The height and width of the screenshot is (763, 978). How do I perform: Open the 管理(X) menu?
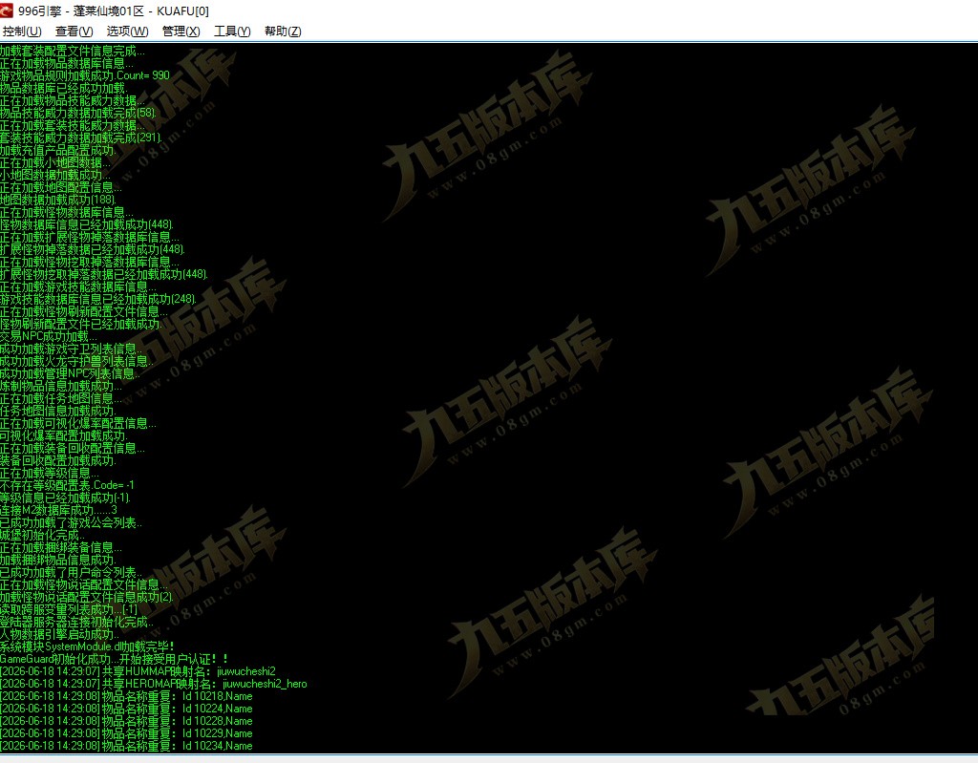[x=181, y=32]
